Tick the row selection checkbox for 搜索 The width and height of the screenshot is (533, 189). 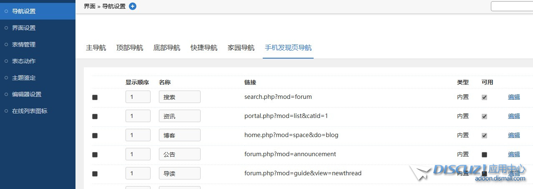[95, 97]
